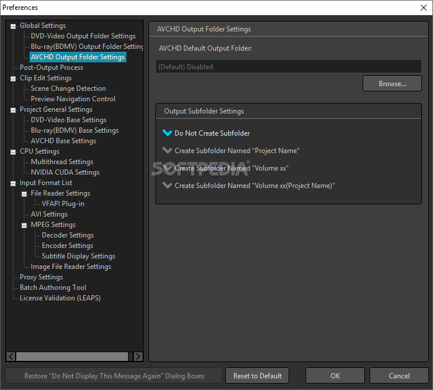The width and height of the screenshot is (433, 390).
Task: Select the Global Settings label
Action: [x=43, y=26]
